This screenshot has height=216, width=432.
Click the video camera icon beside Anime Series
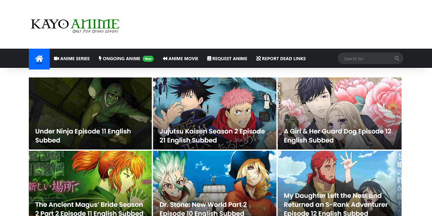click(57, 58)
